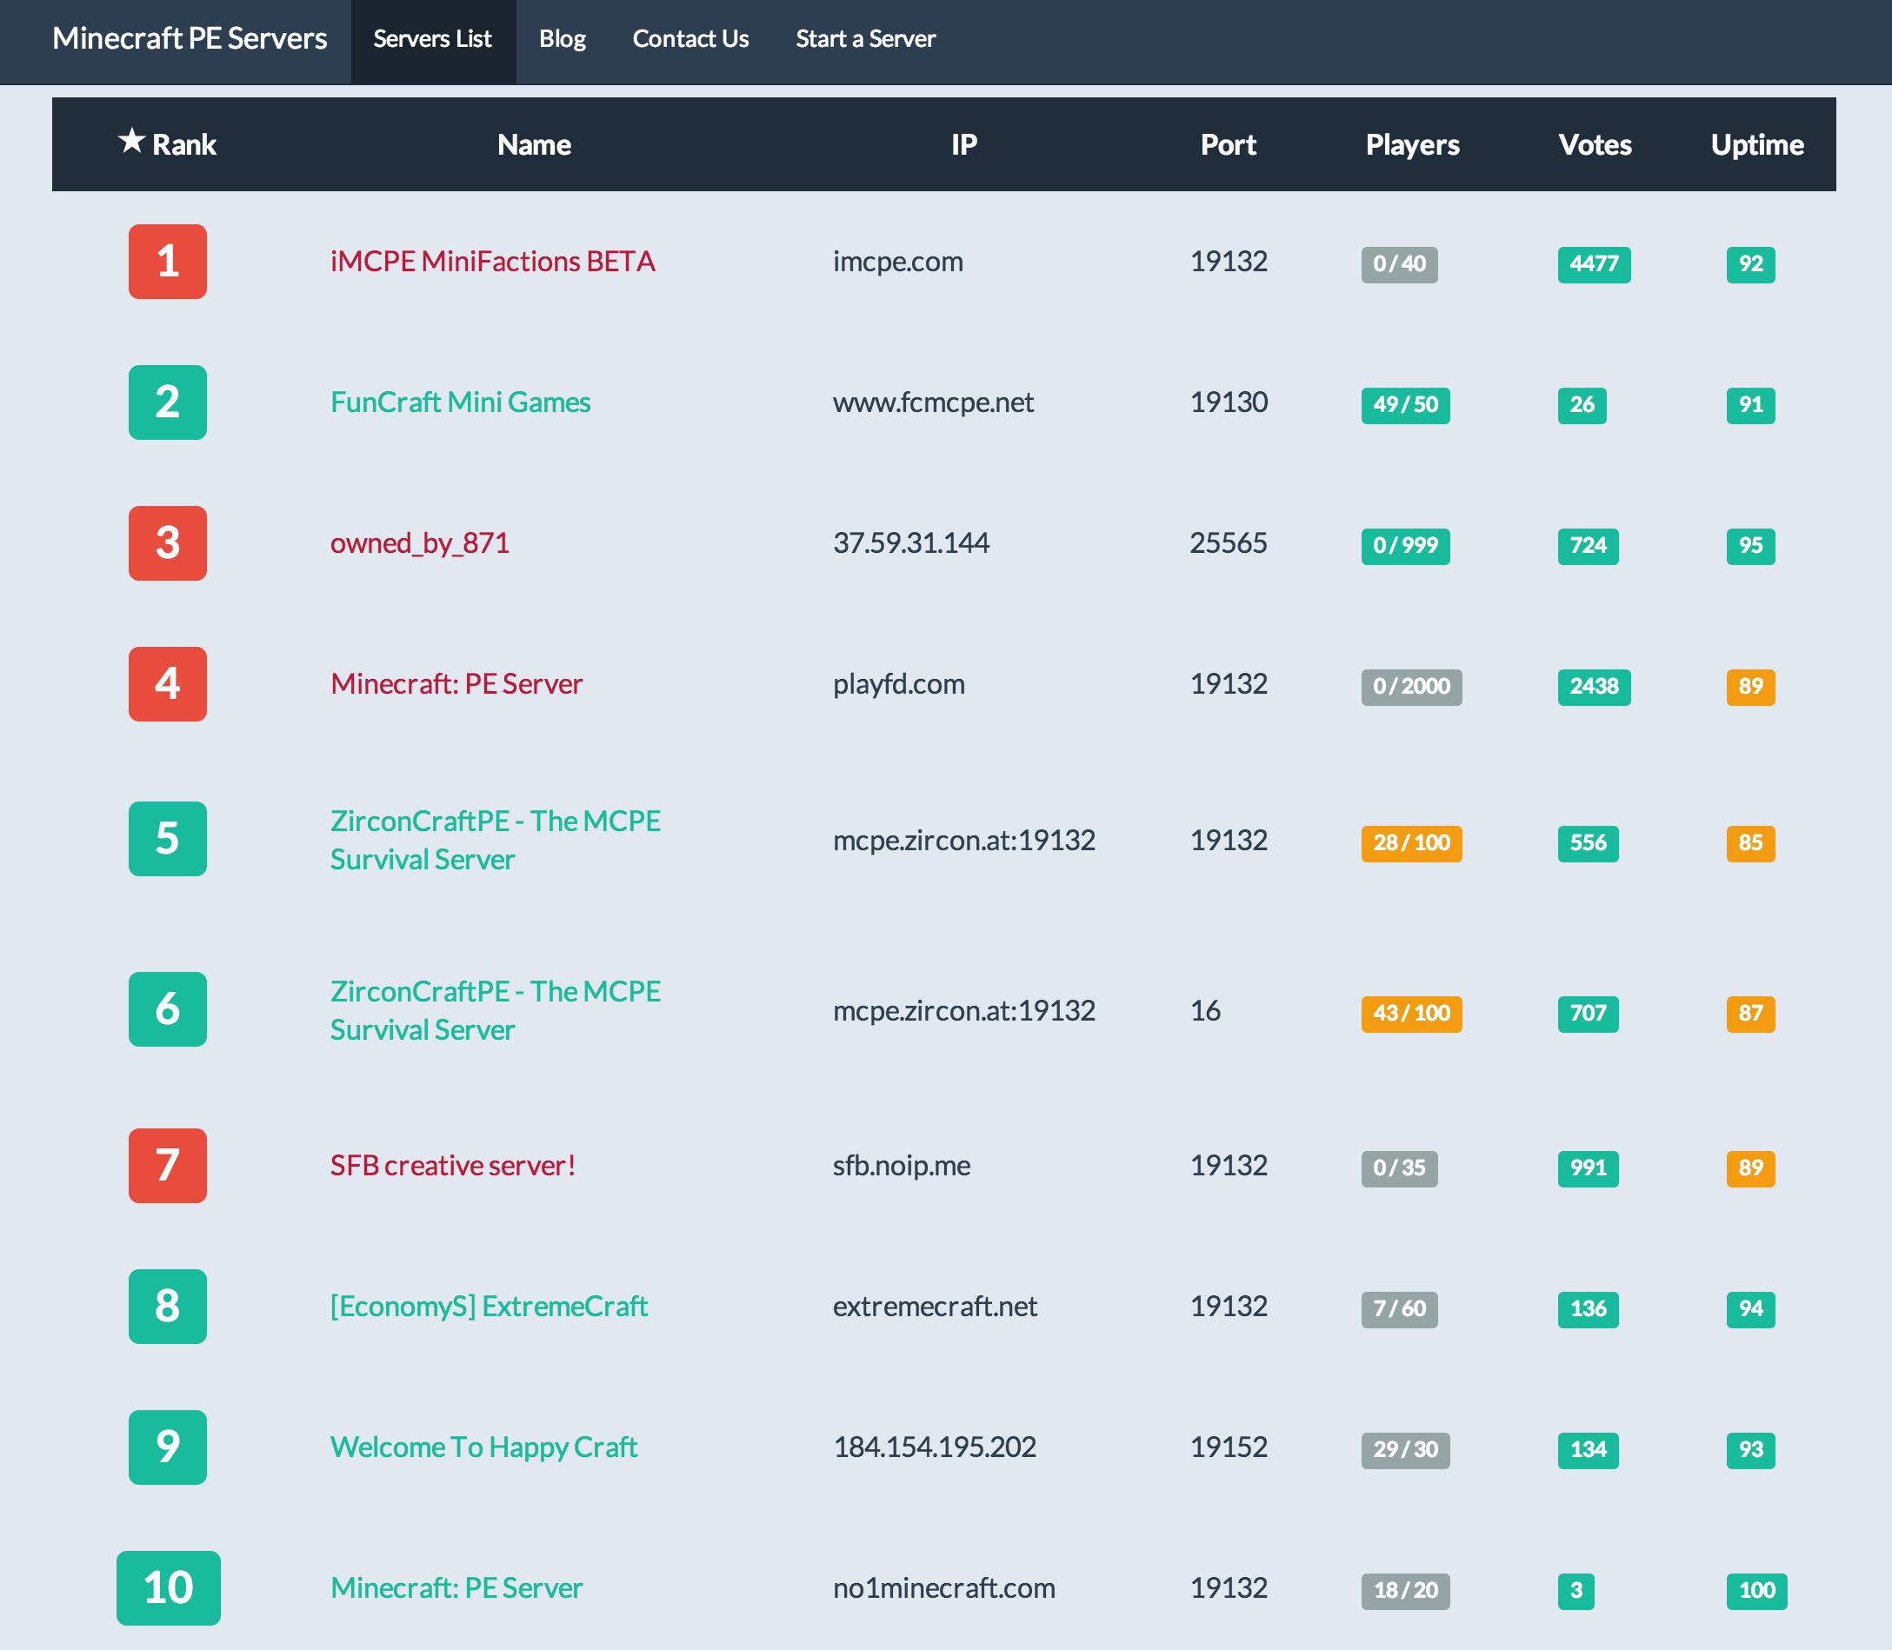Open [EconomyS] ExtremeCraft server link
1892x1650 pixels.
tap(489, 1307)
